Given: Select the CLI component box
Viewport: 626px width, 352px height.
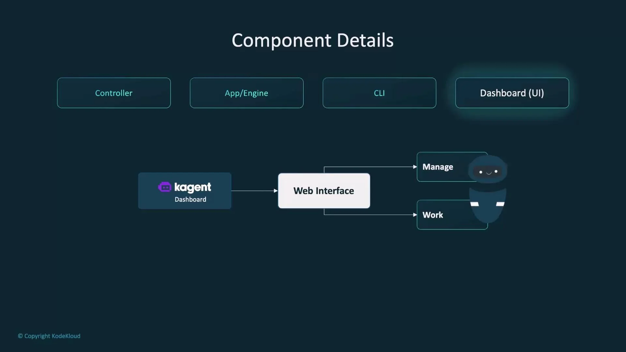Looking at the screenshot, I should pyautogui.click(x=379, y=93).
